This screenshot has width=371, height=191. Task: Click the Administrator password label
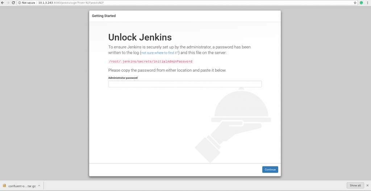click(x=123, y=78)
